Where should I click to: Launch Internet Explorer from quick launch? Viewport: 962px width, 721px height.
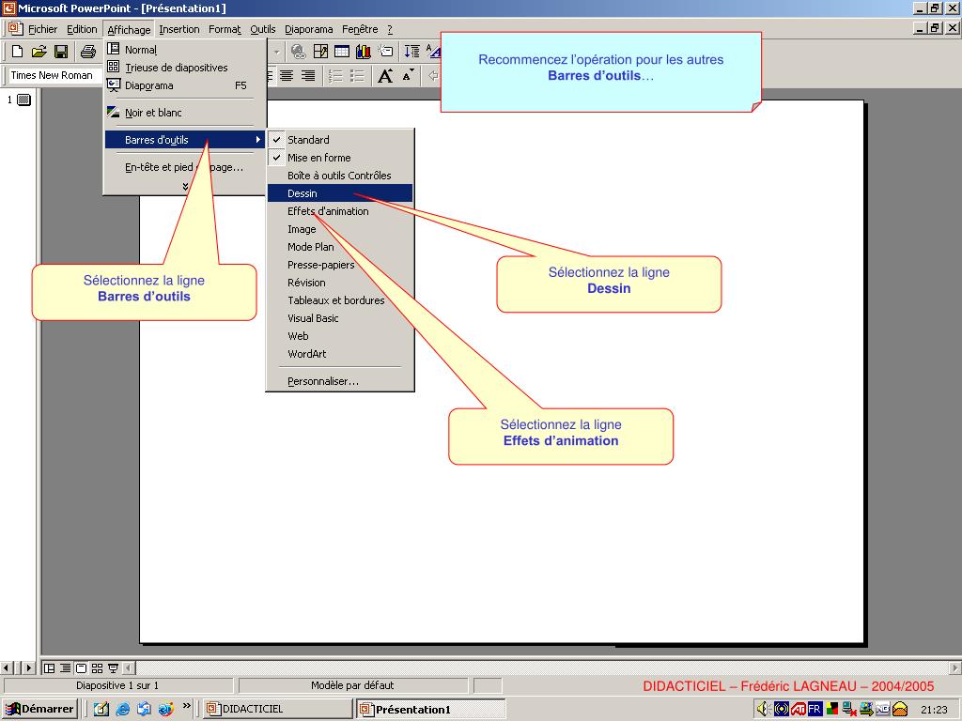tap(123, 709)
